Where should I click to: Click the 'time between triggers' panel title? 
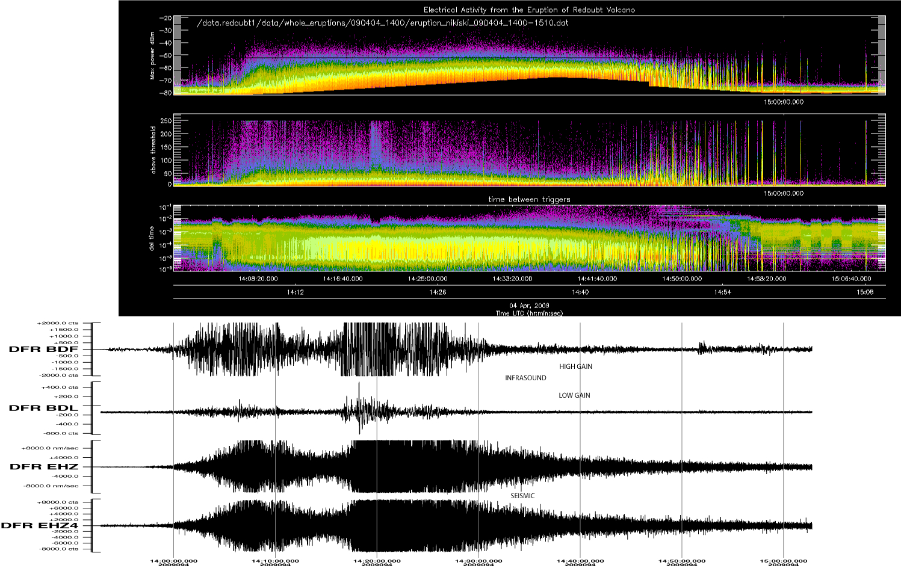click(x=530, y=199)
